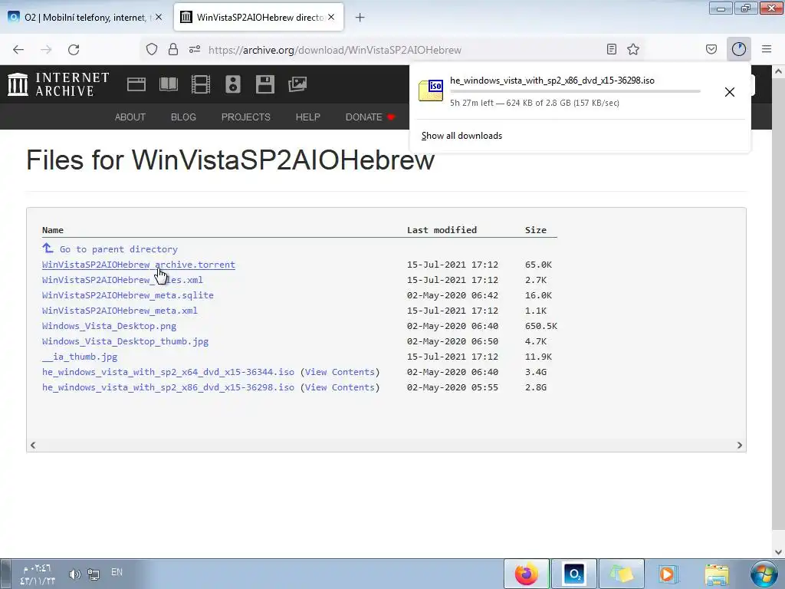Viewport: 785px width, 589px height.
Task: Show site security padlock info
Action: pyautogui.click(x=173, y=50)
